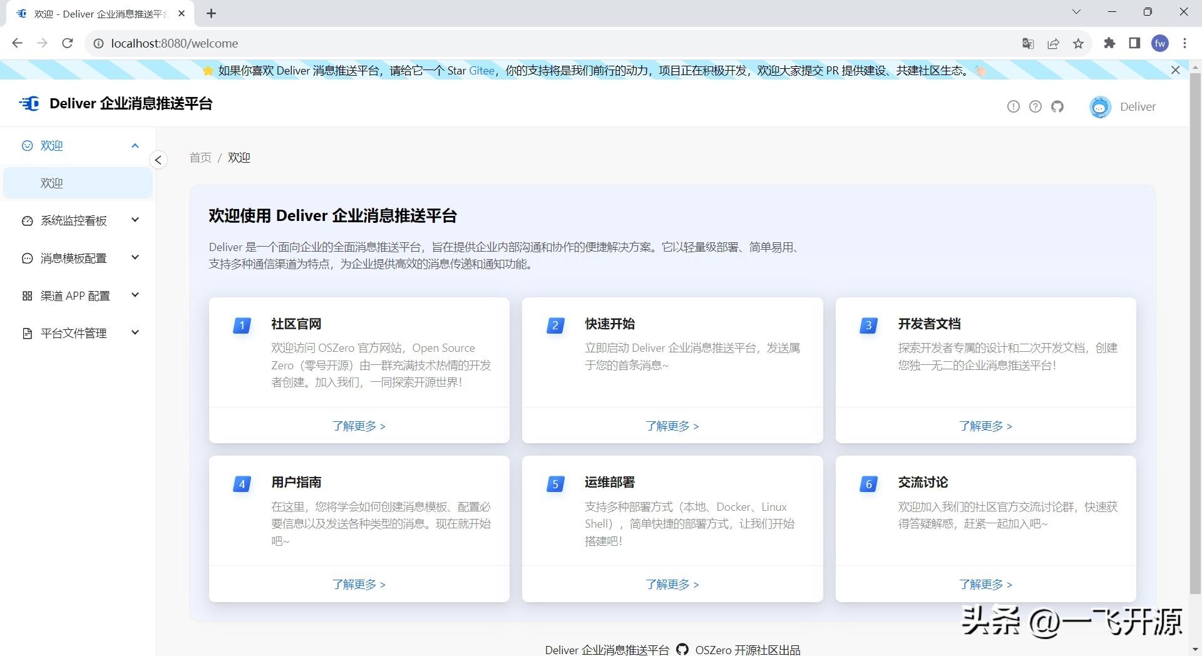Toggle the browser side panel icon
Viewport: 1202px width, 656px height.
click(x=1134, y=43)
